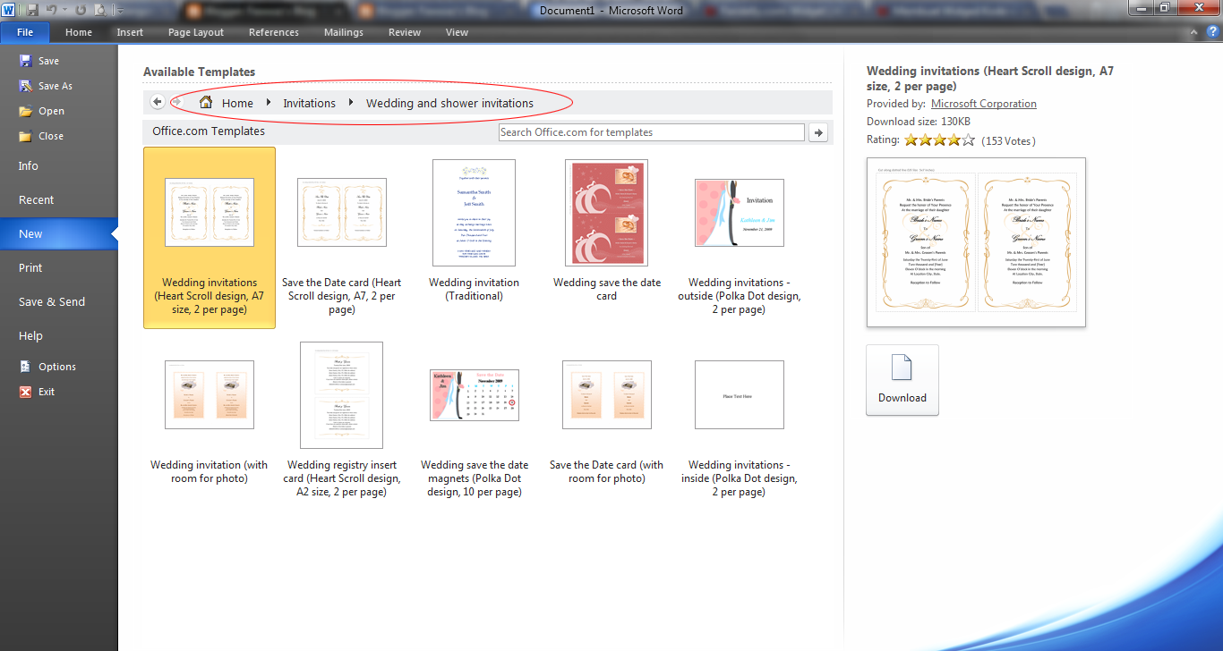Image resolution: width=1223 pixels, height=651 pixels.
Task: Click the 'Download size: 130KB' text
Action: click(x=919, y=122)
